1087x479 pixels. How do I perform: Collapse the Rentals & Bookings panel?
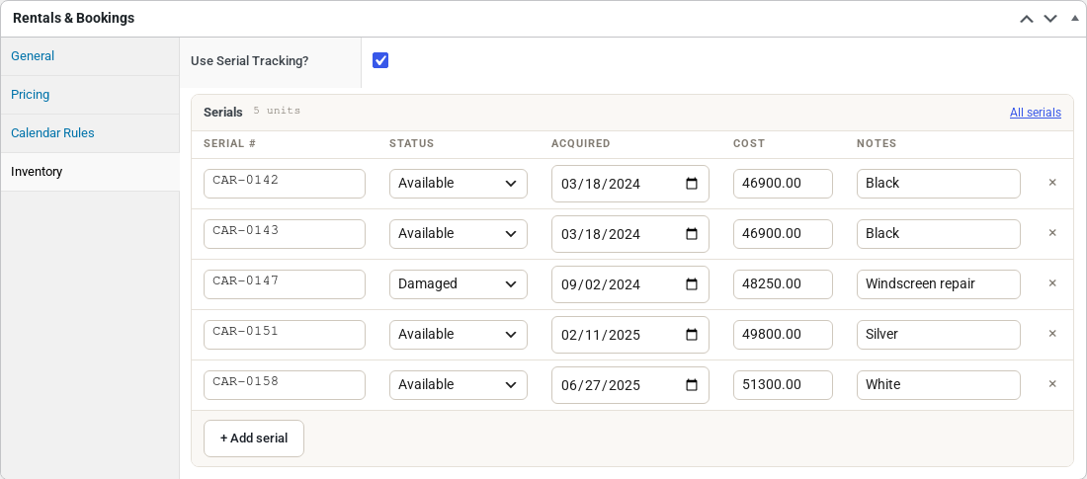(1074, 18)
